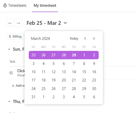This screenshot has width=137, height=113.
Task: Select April 1 in the last calendar row
Action: pyautogui.click(x=44, y=97)
